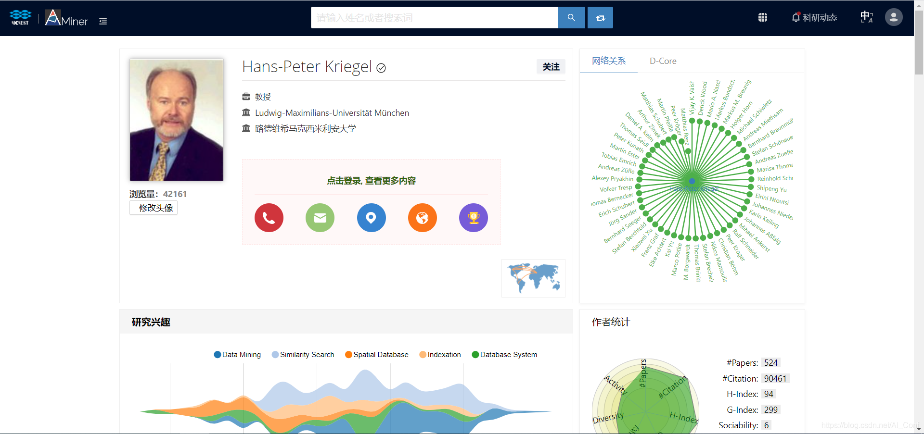The image size is (924, 434).
Task: Click the #Citation value 90461
Action: point(775,379)
